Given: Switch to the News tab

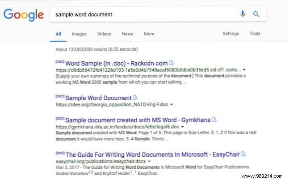Looking at the screenshot, I should coord(127,34).
